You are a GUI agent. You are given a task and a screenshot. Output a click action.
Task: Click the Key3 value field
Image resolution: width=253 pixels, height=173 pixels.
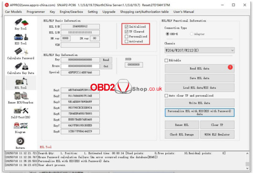(x=80, y=102)
